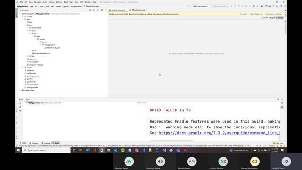Screen dimensions: 302x170
Task: Click the pin icon in Build sidebar
Action: click(x=20, y=107)
